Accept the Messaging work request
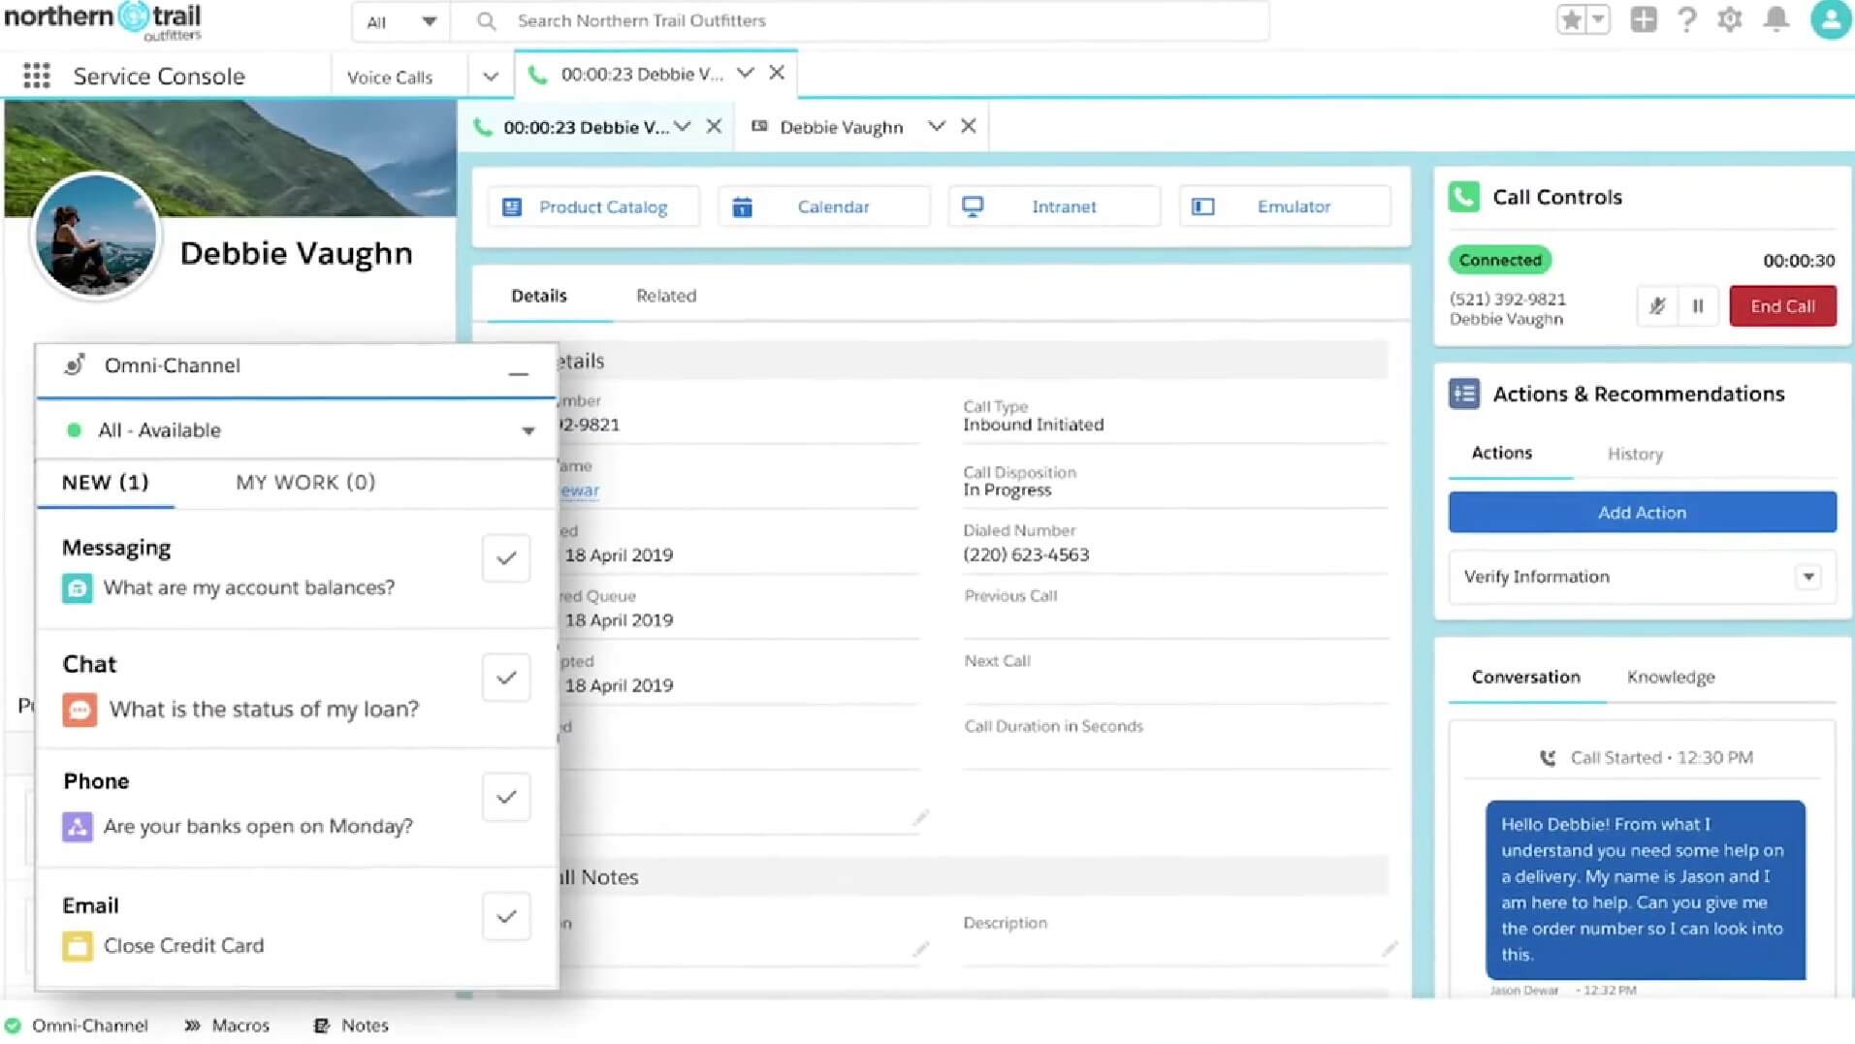1855x1044 pixels. [506, 558]
